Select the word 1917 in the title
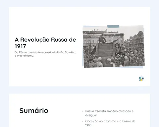 tap(20, 46)
